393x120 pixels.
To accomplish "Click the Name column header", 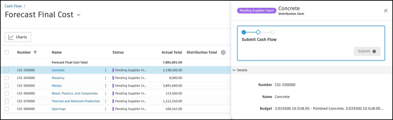I will coord(57,52).
